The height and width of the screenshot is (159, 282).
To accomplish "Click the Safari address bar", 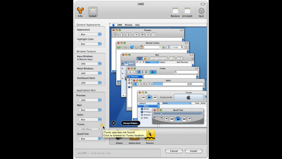I will pyautogui.click(x=170, y=84).
